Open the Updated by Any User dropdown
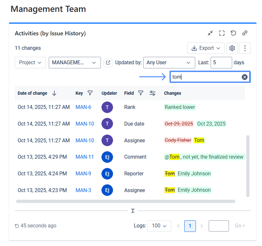 coord(169,63)
